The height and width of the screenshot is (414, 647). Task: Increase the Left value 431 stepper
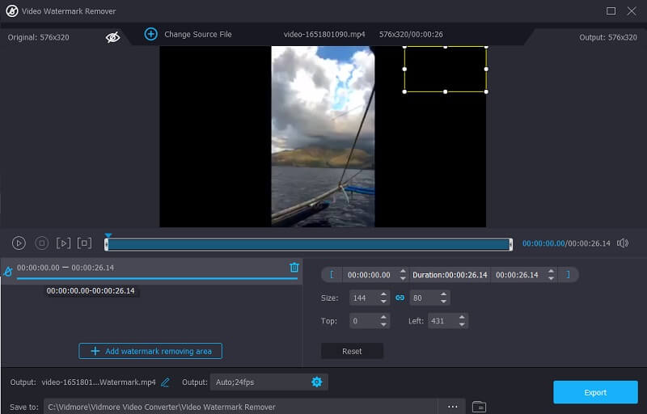[462, 317]
